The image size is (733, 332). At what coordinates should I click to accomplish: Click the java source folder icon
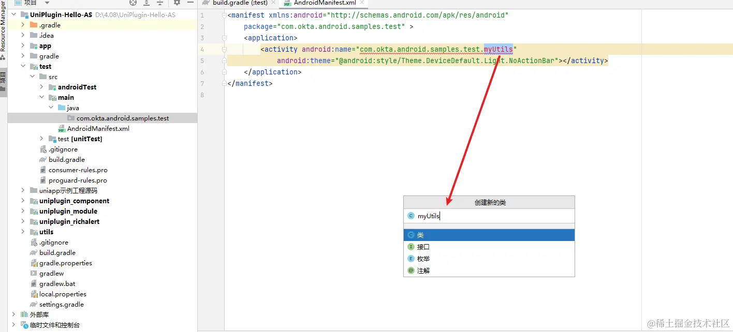(x=62, y=108)
